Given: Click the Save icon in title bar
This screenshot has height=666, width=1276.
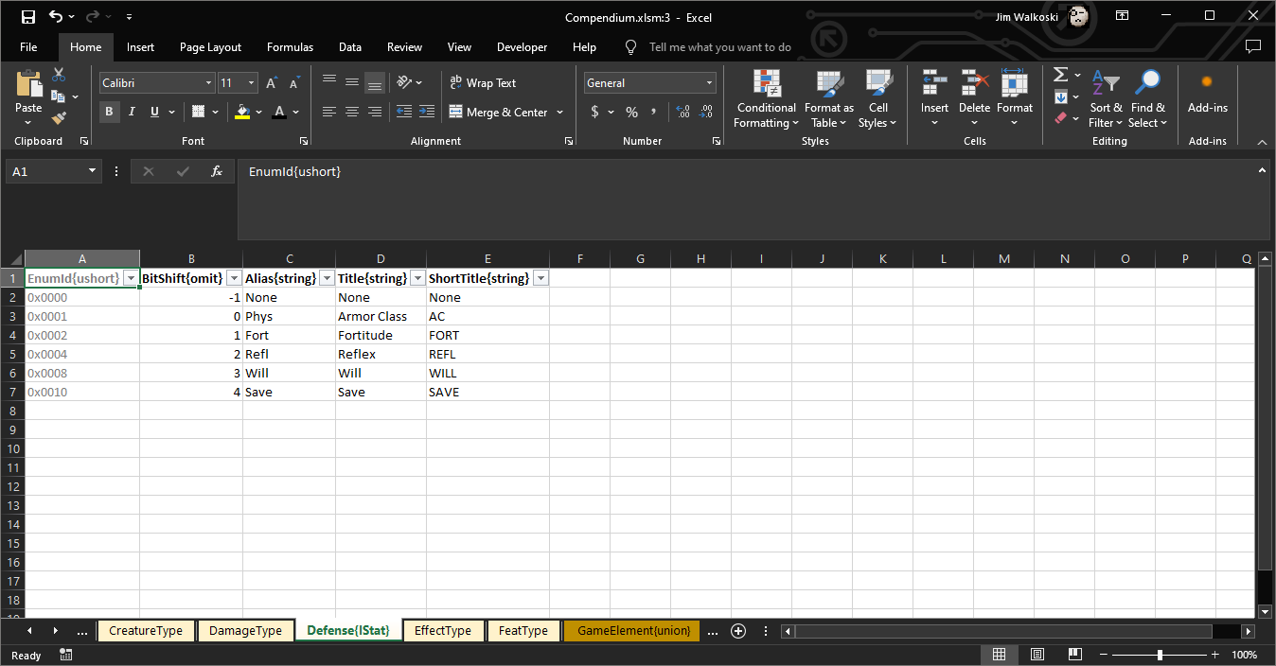Looking at the screenshot, I should click(x=27, y=16).
